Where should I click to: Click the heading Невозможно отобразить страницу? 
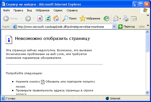52,38
